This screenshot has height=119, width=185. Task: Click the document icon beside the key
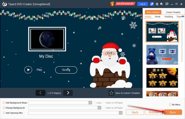[x=157, y=4]
